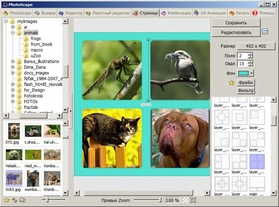
Task: Open the Фрейм frame options
Action: 246,83
